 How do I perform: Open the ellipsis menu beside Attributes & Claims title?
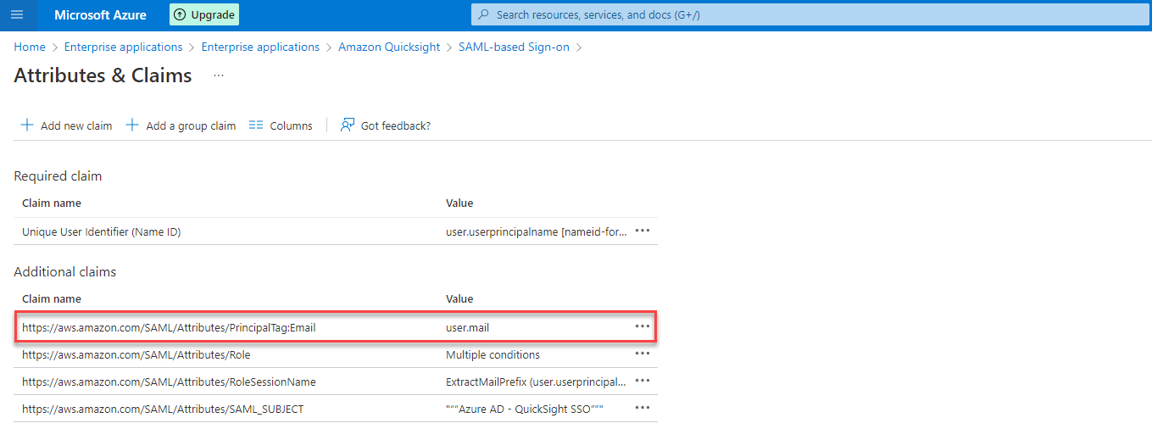pyautogui.click(x=219, y=75)
